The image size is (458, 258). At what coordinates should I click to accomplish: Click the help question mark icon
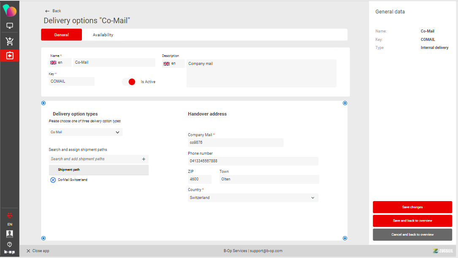9,244
